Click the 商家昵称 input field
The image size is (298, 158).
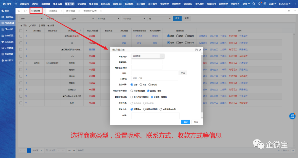[147, 62]
